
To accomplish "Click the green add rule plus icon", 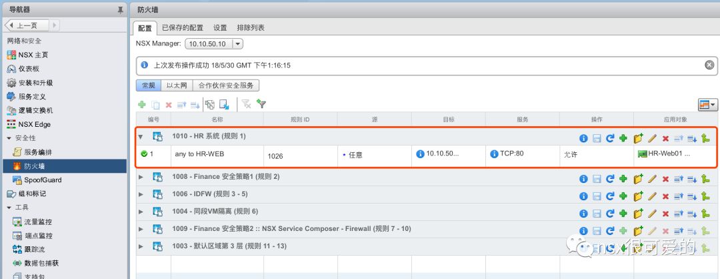I will point(142,105).
